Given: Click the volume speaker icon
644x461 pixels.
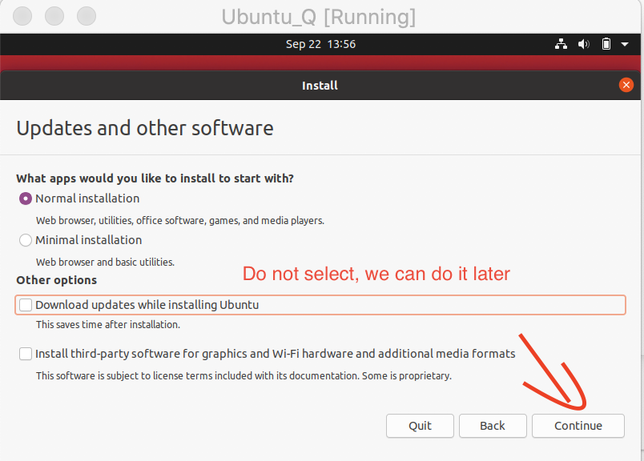Looking at the screenshot, I should click(584, 44).
